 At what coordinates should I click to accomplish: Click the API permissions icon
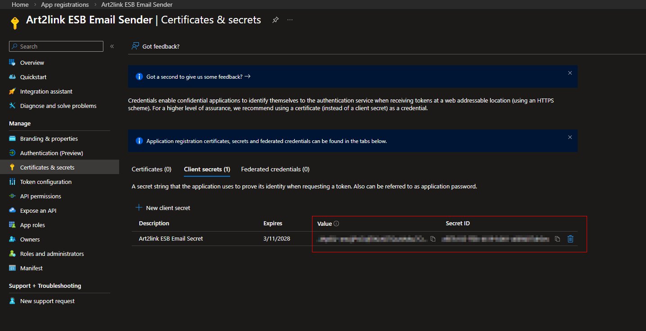(x=12, y=196)
